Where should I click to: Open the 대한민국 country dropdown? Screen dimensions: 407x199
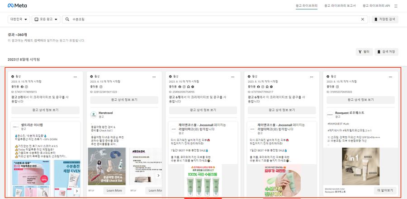coord(19,19)
